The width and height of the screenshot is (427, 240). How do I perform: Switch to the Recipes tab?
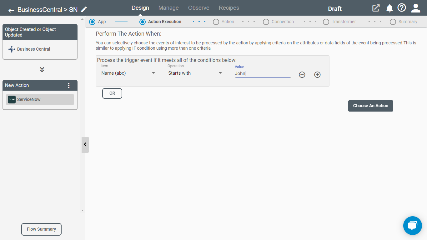(229, 8)
